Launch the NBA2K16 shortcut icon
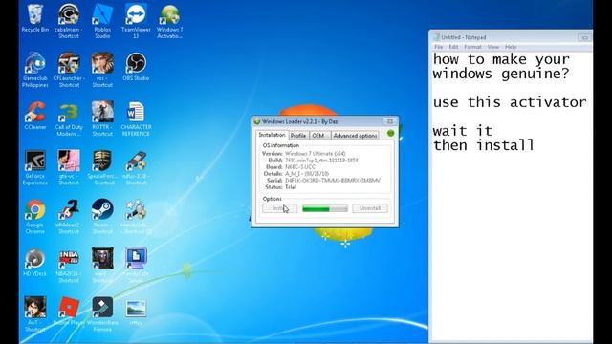Screen dimensions: 612x344 69,259
